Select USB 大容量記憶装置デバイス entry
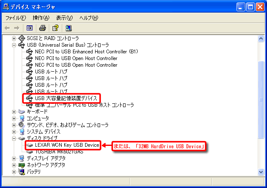The image size is (267, 188). coord(66,98)
